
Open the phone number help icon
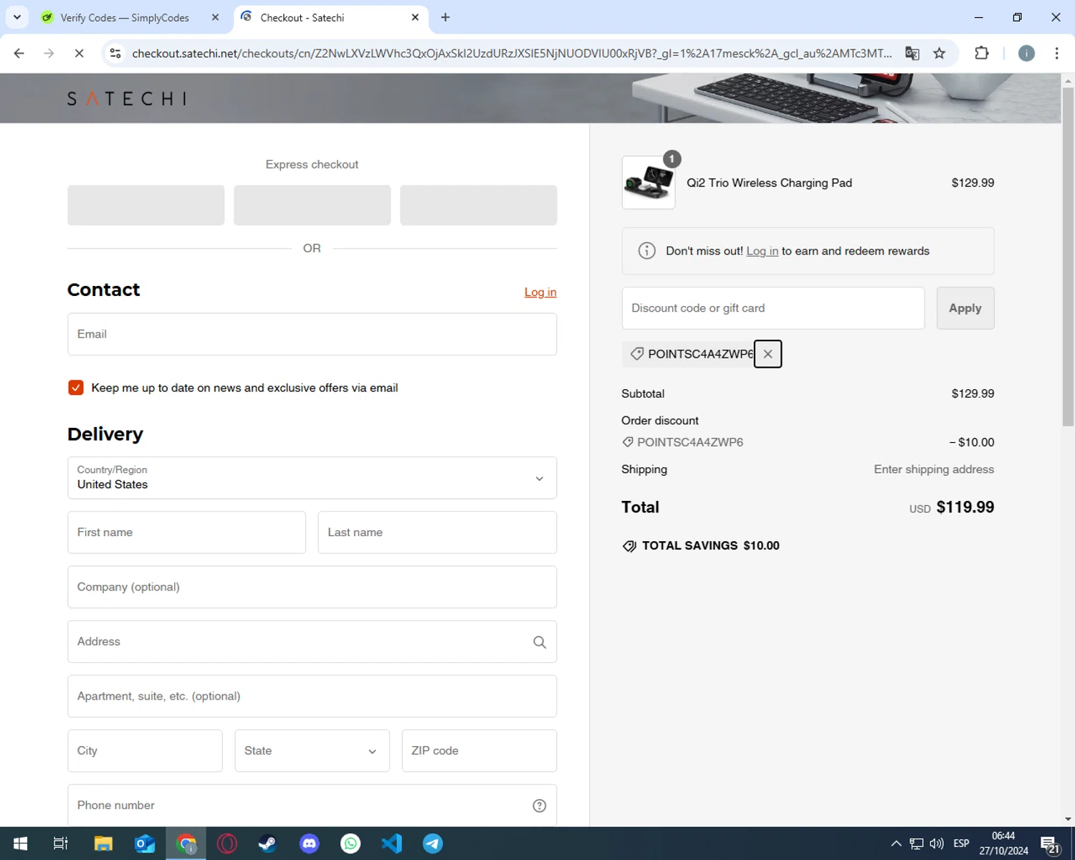click(540, 806)
